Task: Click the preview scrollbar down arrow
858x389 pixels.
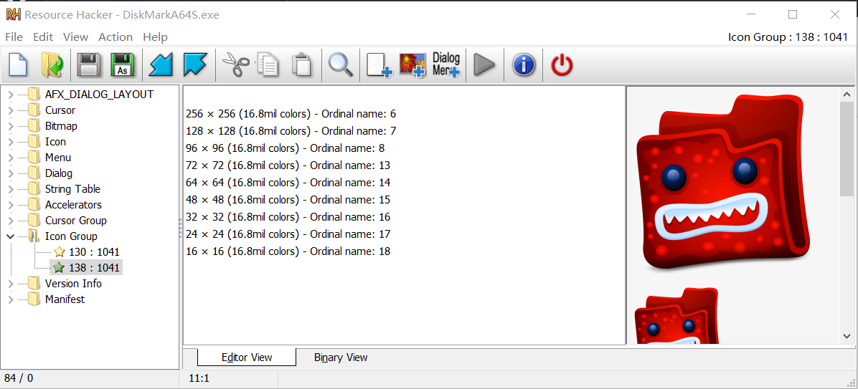Action: [x=847, y=337]
